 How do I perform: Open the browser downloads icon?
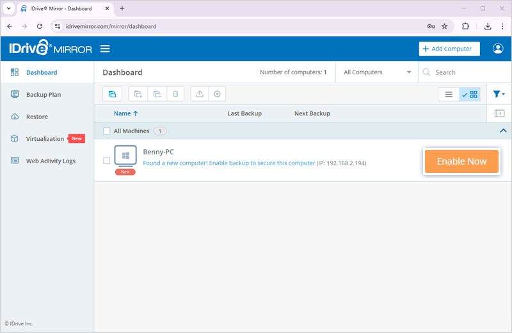point(488,26)
